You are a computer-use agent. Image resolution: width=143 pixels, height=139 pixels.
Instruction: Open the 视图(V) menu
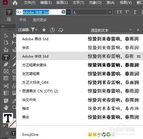pos(126,3)
